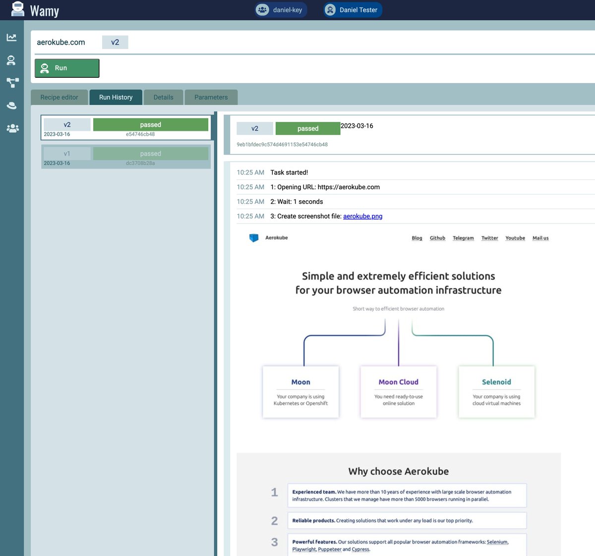Click the Youtube link in screenshot preview
The width and height of the screenshot is (595, 556).
tap(515, 238)
